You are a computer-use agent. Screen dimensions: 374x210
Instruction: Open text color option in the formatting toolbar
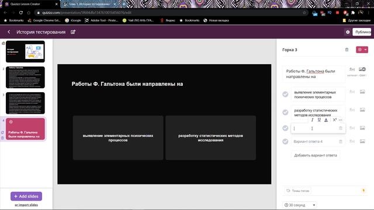[326, 120]
